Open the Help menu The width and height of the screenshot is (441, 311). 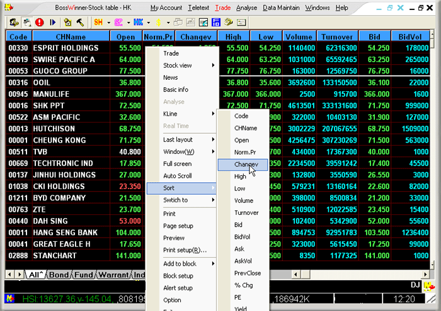pyautogui.click(x=341, y=8)
